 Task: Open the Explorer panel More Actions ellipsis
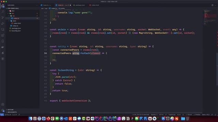[x=37, y=5]
